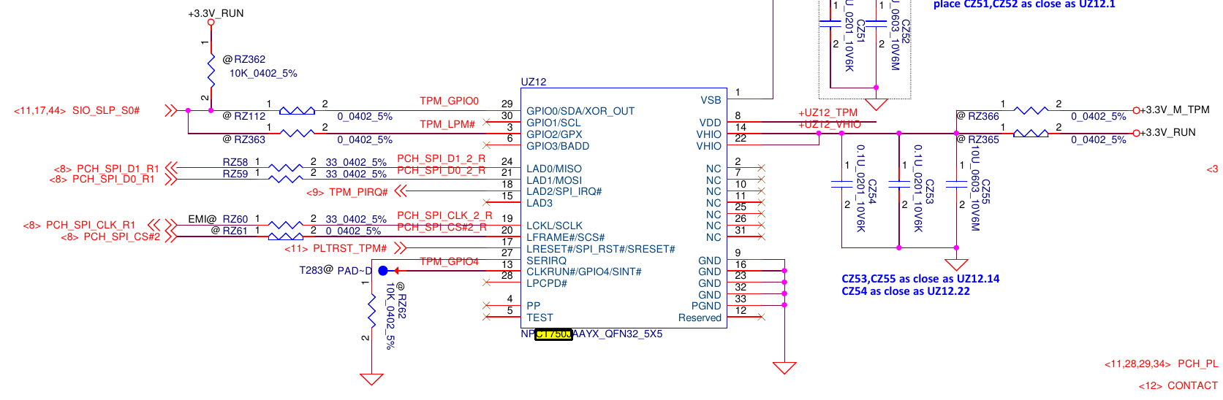Click the PCH_SPI_D1_2_R net name
1223x400 pixels.
(x=441, y=158)
